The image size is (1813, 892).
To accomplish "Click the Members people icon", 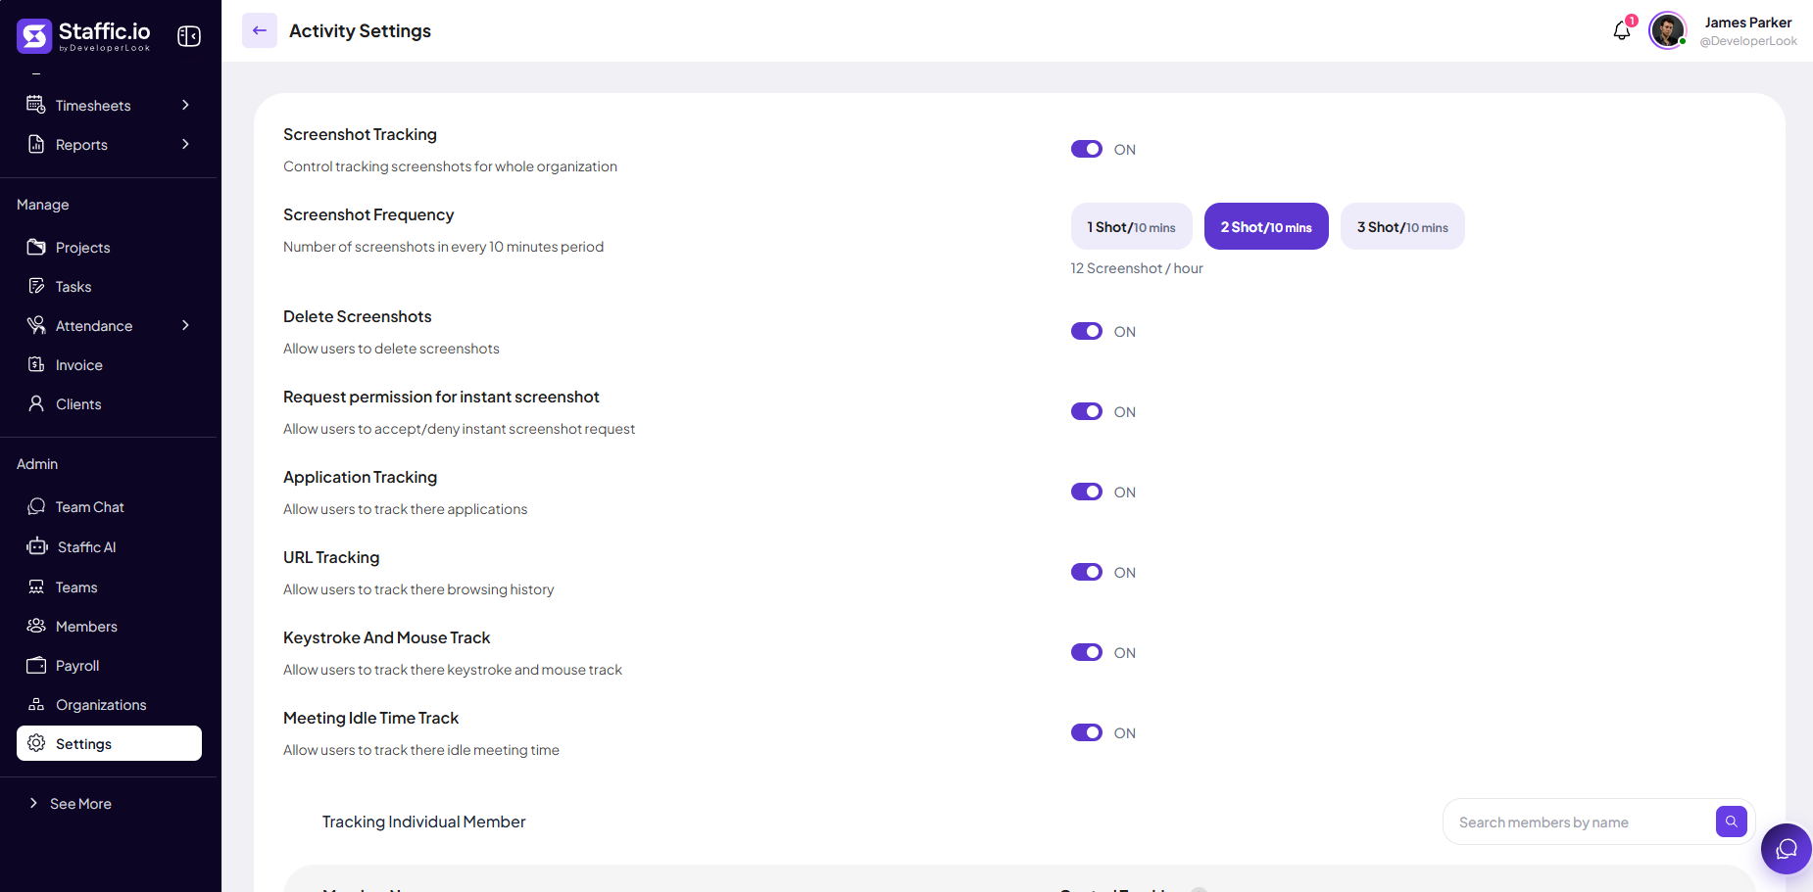I will click(36, 626).
